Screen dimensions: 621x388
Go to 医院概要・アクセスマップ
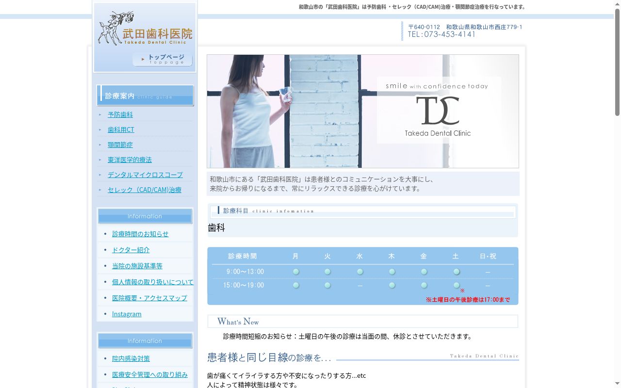click(x=149, y=298)
